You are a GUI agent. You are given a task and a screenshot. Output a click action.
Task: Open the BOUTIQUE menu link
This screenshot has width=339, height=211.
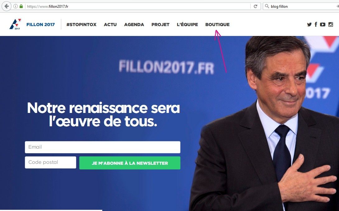tap(217, 25)
